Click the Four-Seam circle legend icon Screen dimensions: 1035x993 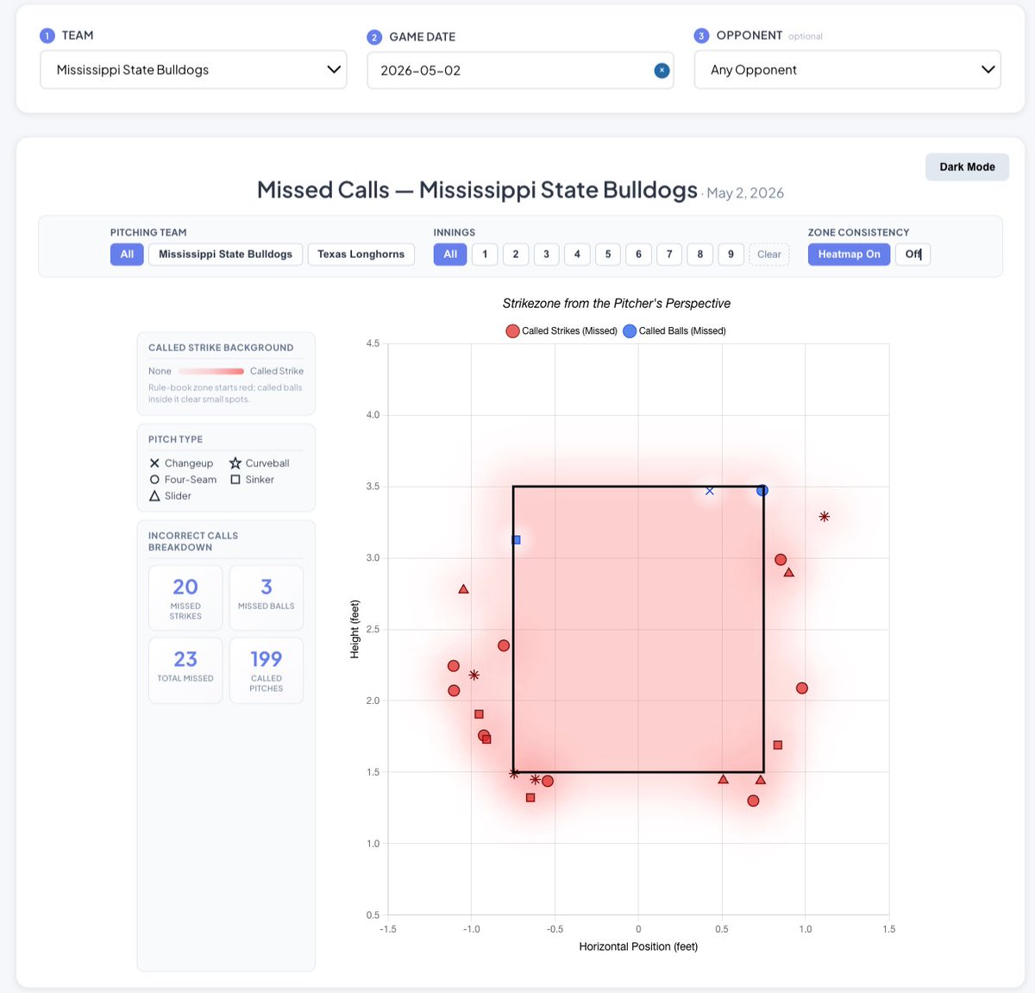point(154,480)
